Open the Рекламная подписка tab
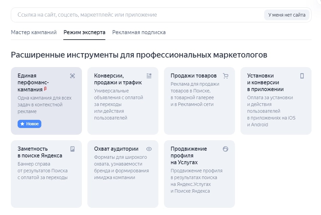321x215 pixels. (139, 33)
